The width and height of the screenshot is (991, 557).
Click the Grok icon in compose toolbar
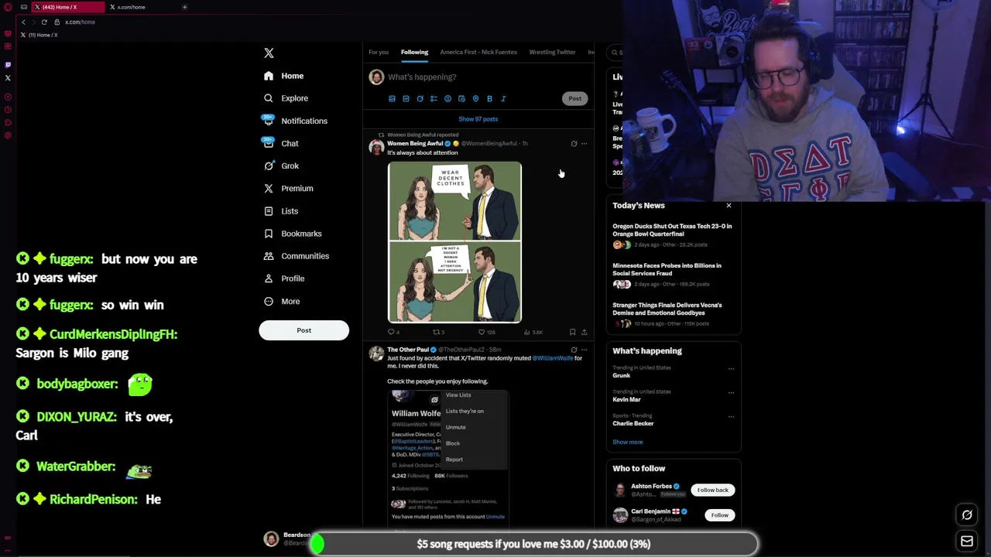(x=420, y=98)
